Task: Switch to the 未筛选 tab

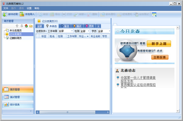Action: tap(52, 26)
